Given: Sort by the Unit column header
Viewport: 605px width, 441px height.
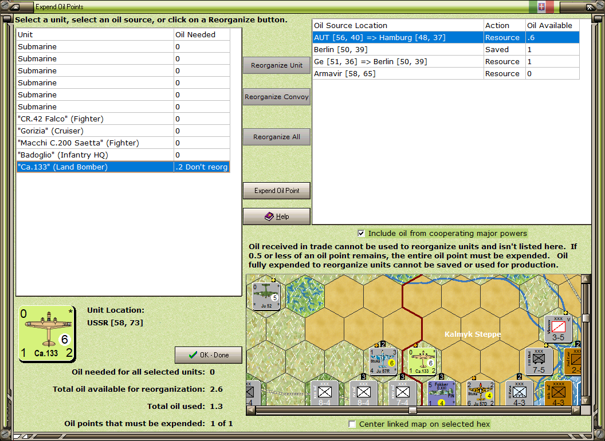Looking at the screenshot, I should point(95,34).
